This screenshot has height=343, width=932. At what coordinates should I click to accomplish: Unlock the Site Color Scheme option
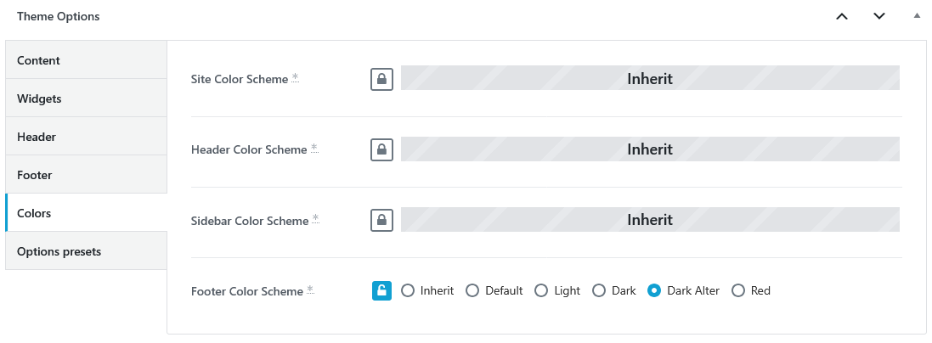coord(381,78)
